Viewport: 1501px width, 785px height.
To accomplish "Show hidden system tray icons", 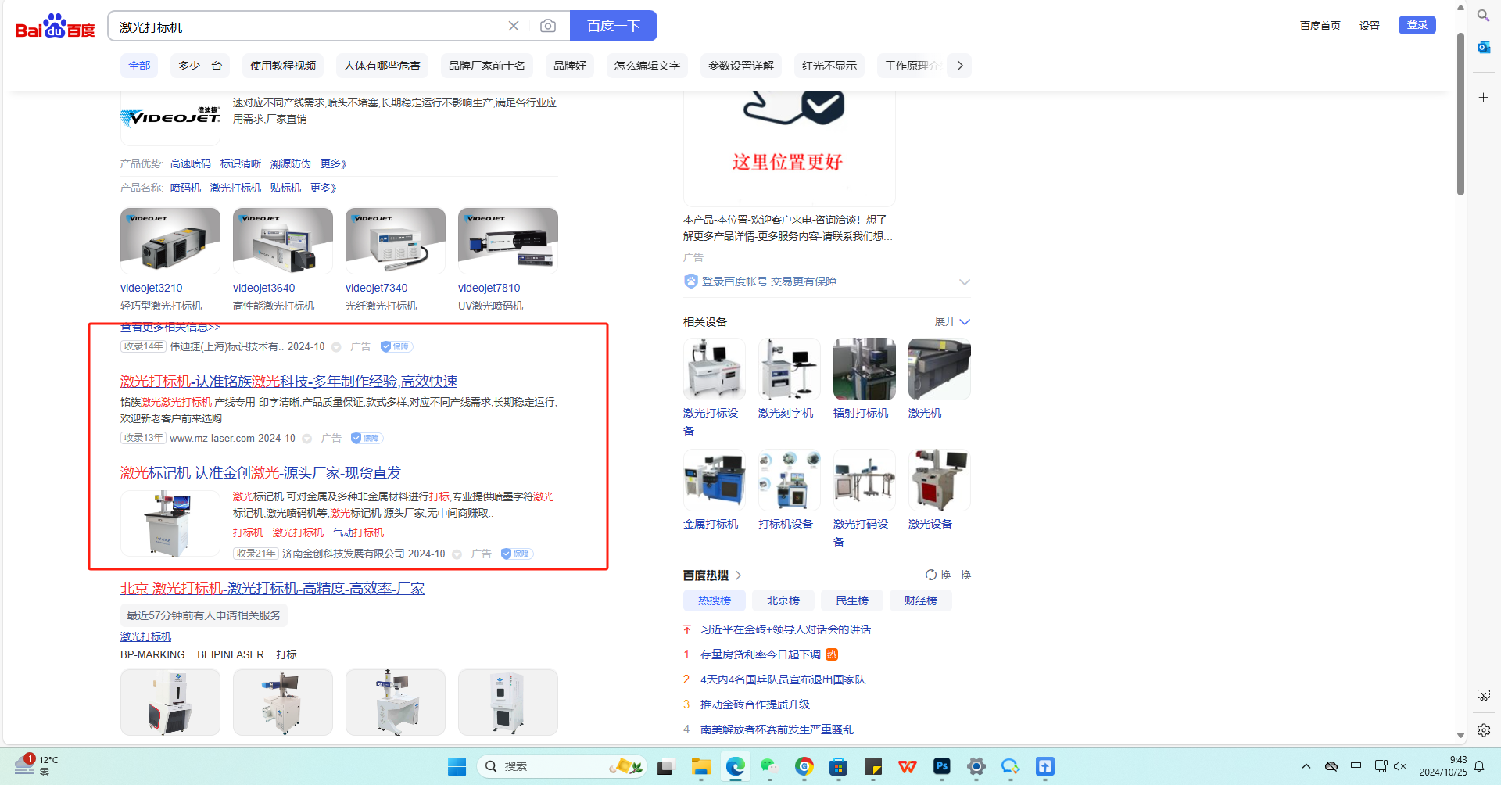I will 1306,766.
